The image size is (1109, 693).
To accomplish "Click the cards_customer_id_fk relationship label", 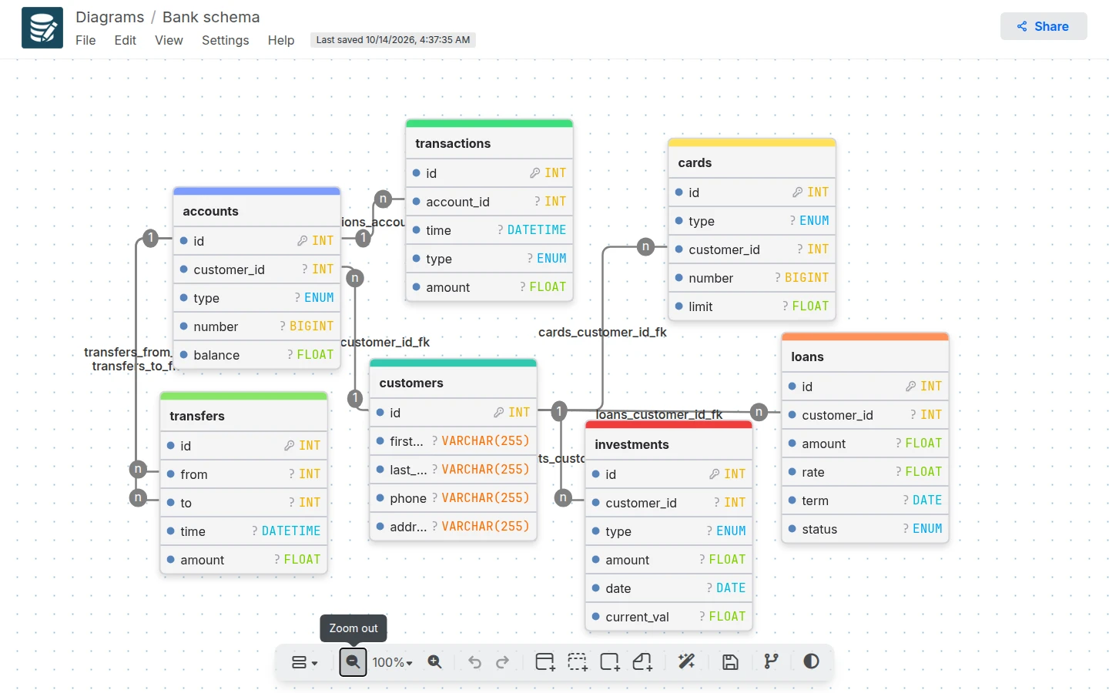I will tap(602, 332).
